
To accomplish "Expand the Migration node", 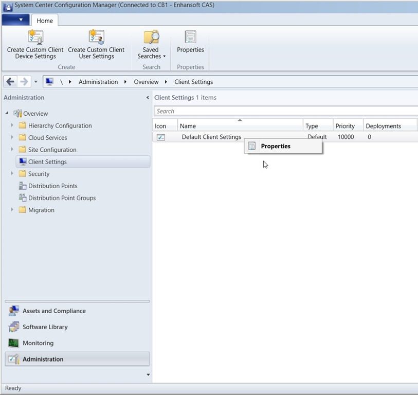I will point(12,210).
